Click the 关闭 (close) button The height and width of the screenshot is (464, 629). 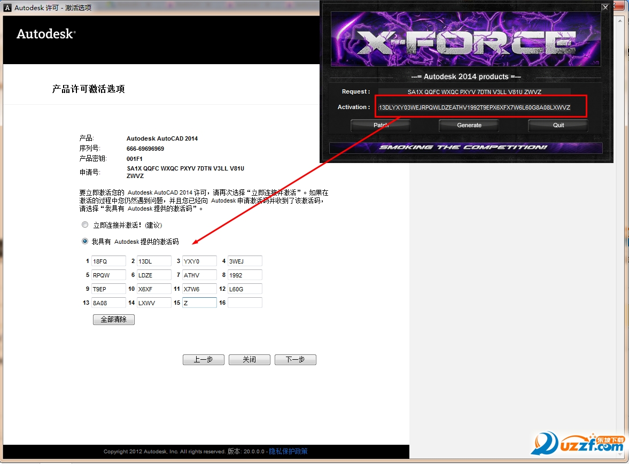249,360
